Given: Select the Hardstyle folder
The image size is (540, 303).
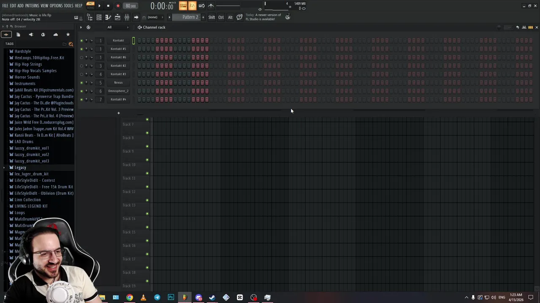Looking at the screenshot, I should coord(23,51).
